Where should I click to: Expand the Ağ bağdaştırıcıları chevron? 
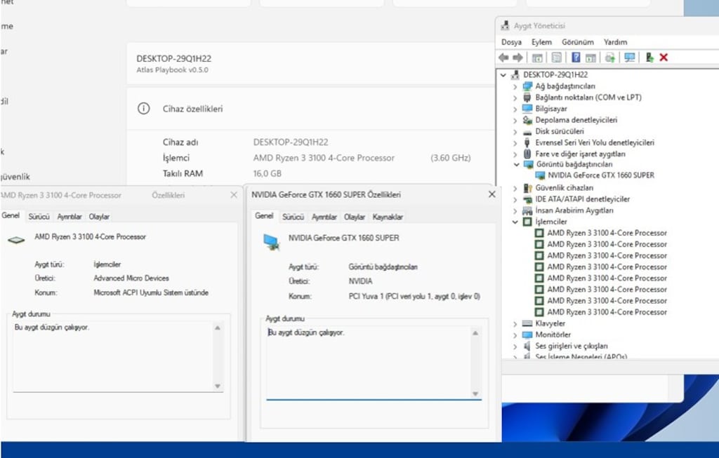(515, 86)
